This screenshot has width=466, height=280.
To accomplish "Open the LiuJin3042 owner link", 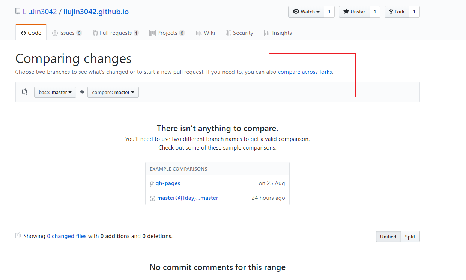I will click(40, 12).
